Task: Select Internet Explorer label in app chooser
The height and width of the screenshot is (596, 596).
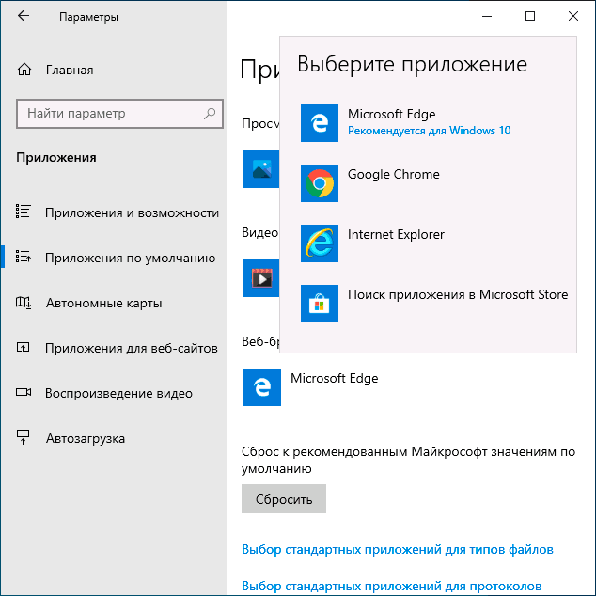Action: (x=396, y=234)
